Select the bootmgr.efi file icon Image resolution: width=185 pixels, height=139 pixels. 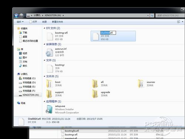pos(50,36)
